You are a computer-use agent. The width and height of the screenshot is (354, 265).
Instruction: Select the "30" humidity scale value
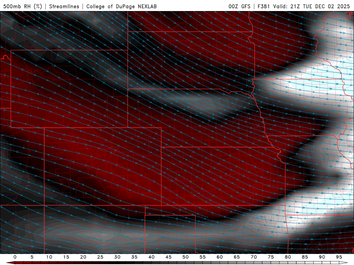coord(117,257)
